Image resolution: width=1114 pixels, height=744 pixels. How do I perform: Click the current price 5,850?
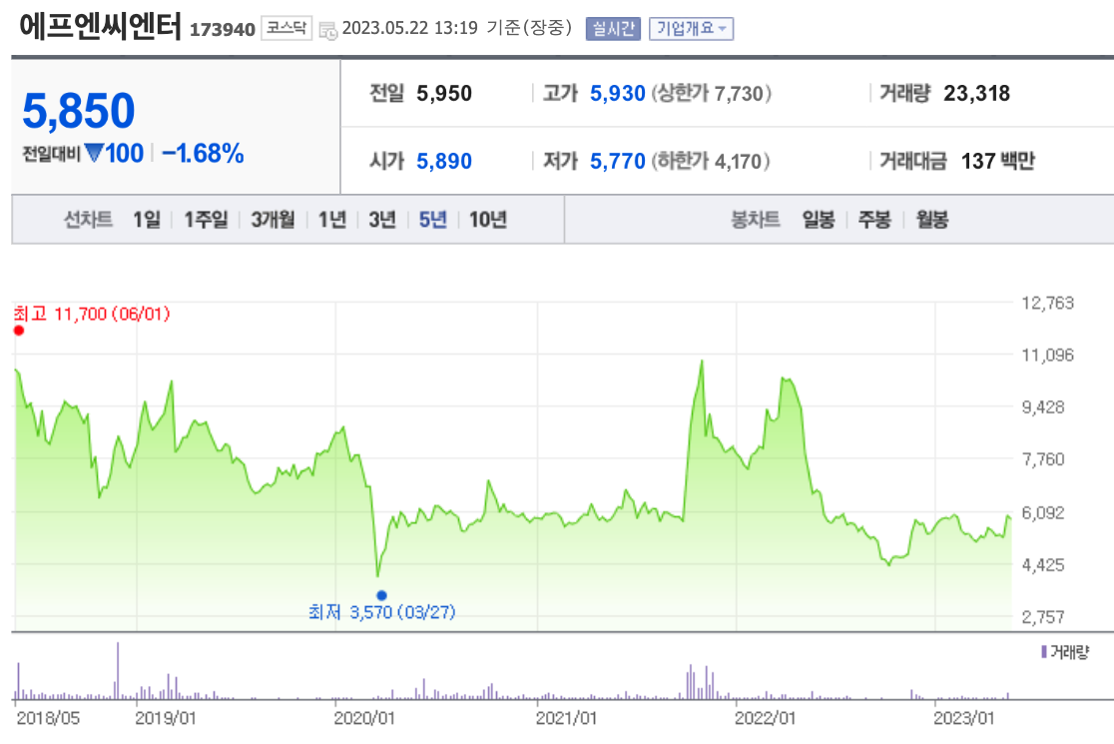pos(78,111)
